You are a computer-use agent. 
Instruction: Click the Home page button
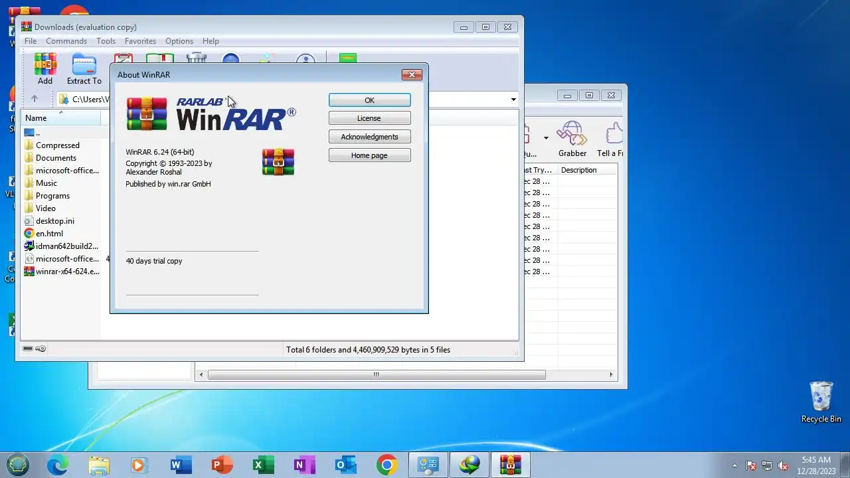tap(369, 155)
